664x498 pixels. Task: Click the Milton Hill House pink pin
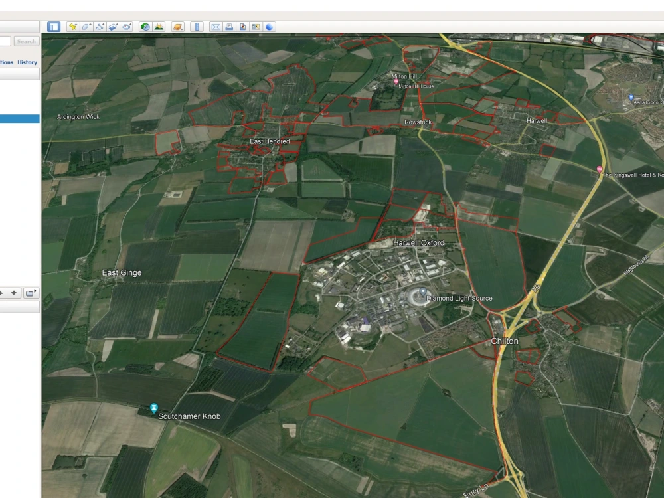(396, 82)
